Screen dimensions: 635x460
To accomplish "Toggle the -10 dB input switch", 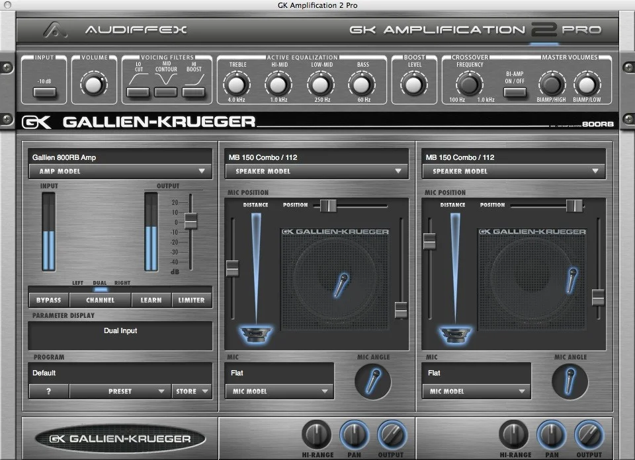I will pyautogui.click(x=45, y=92).
